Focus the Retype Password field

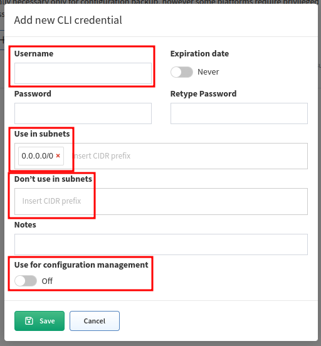click(239, 113)
